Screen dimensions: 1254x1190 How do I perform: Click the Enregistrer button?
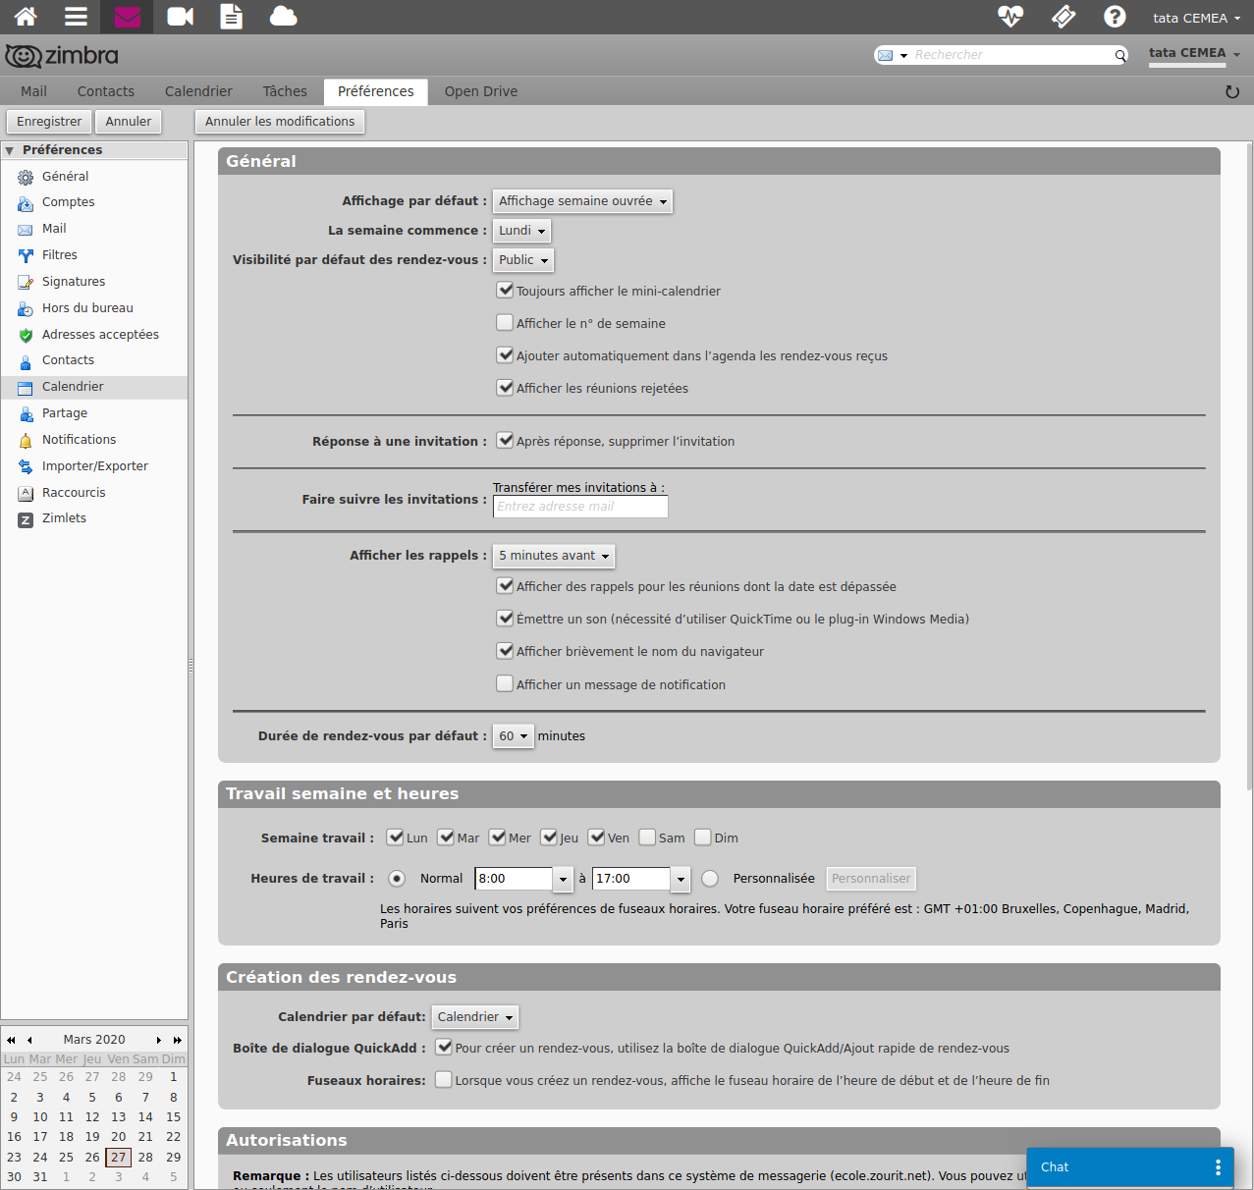[x=49, y=122]
